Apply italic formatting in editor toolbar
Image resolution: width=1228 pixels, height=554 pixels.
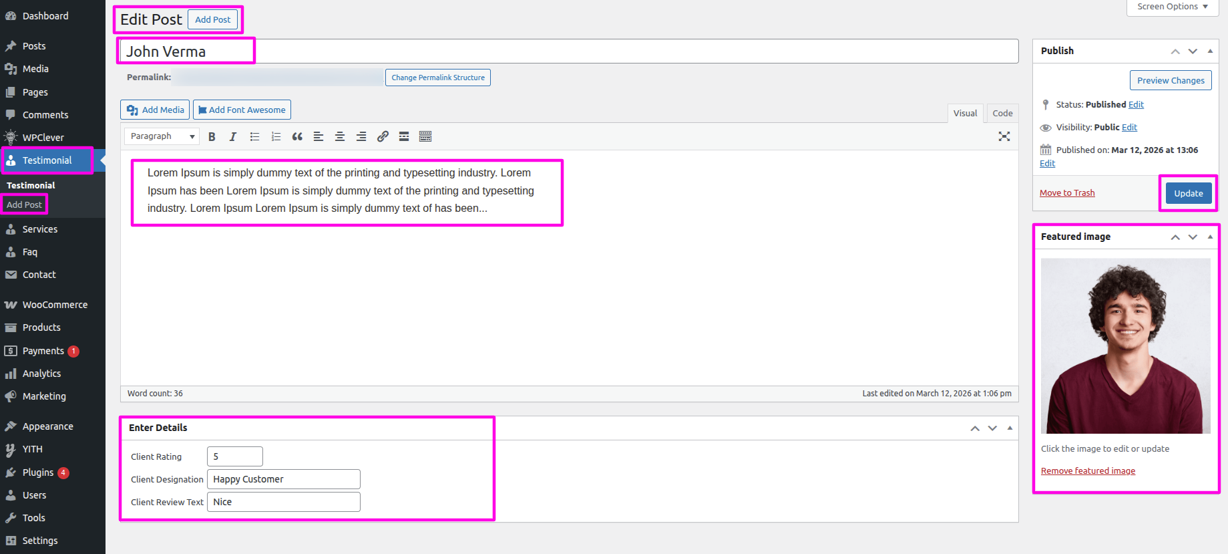point(233,136)
